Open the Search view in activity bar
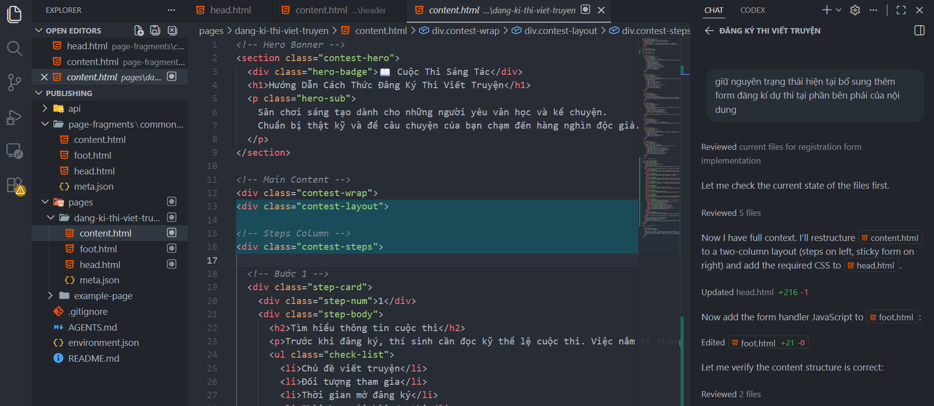The height and width of the screenshot is (406, 934). tap(15, 48)
